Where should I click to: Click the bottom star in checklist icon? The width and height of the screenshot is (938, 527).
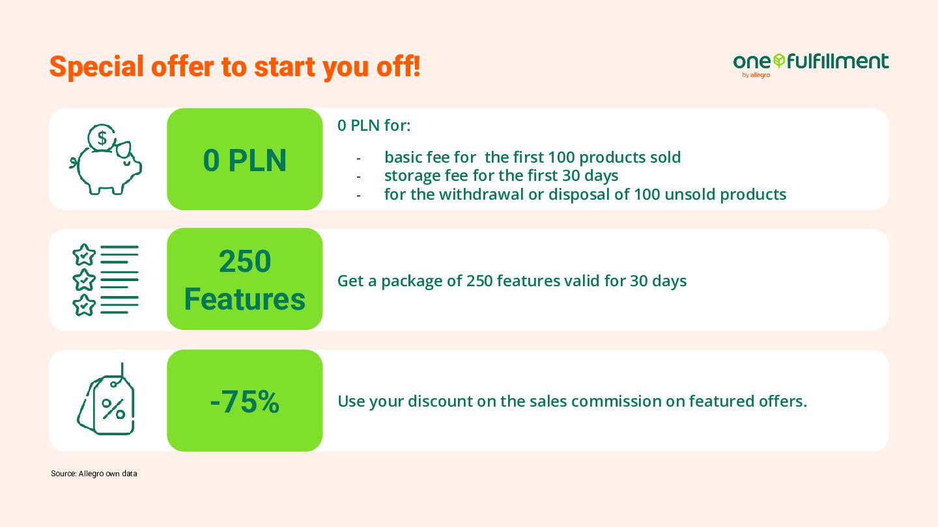(84, 305)
